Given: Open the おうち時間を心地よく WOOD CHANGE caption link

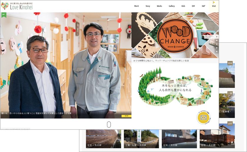Looking at the screenshot, I should [x=161, y=61].
